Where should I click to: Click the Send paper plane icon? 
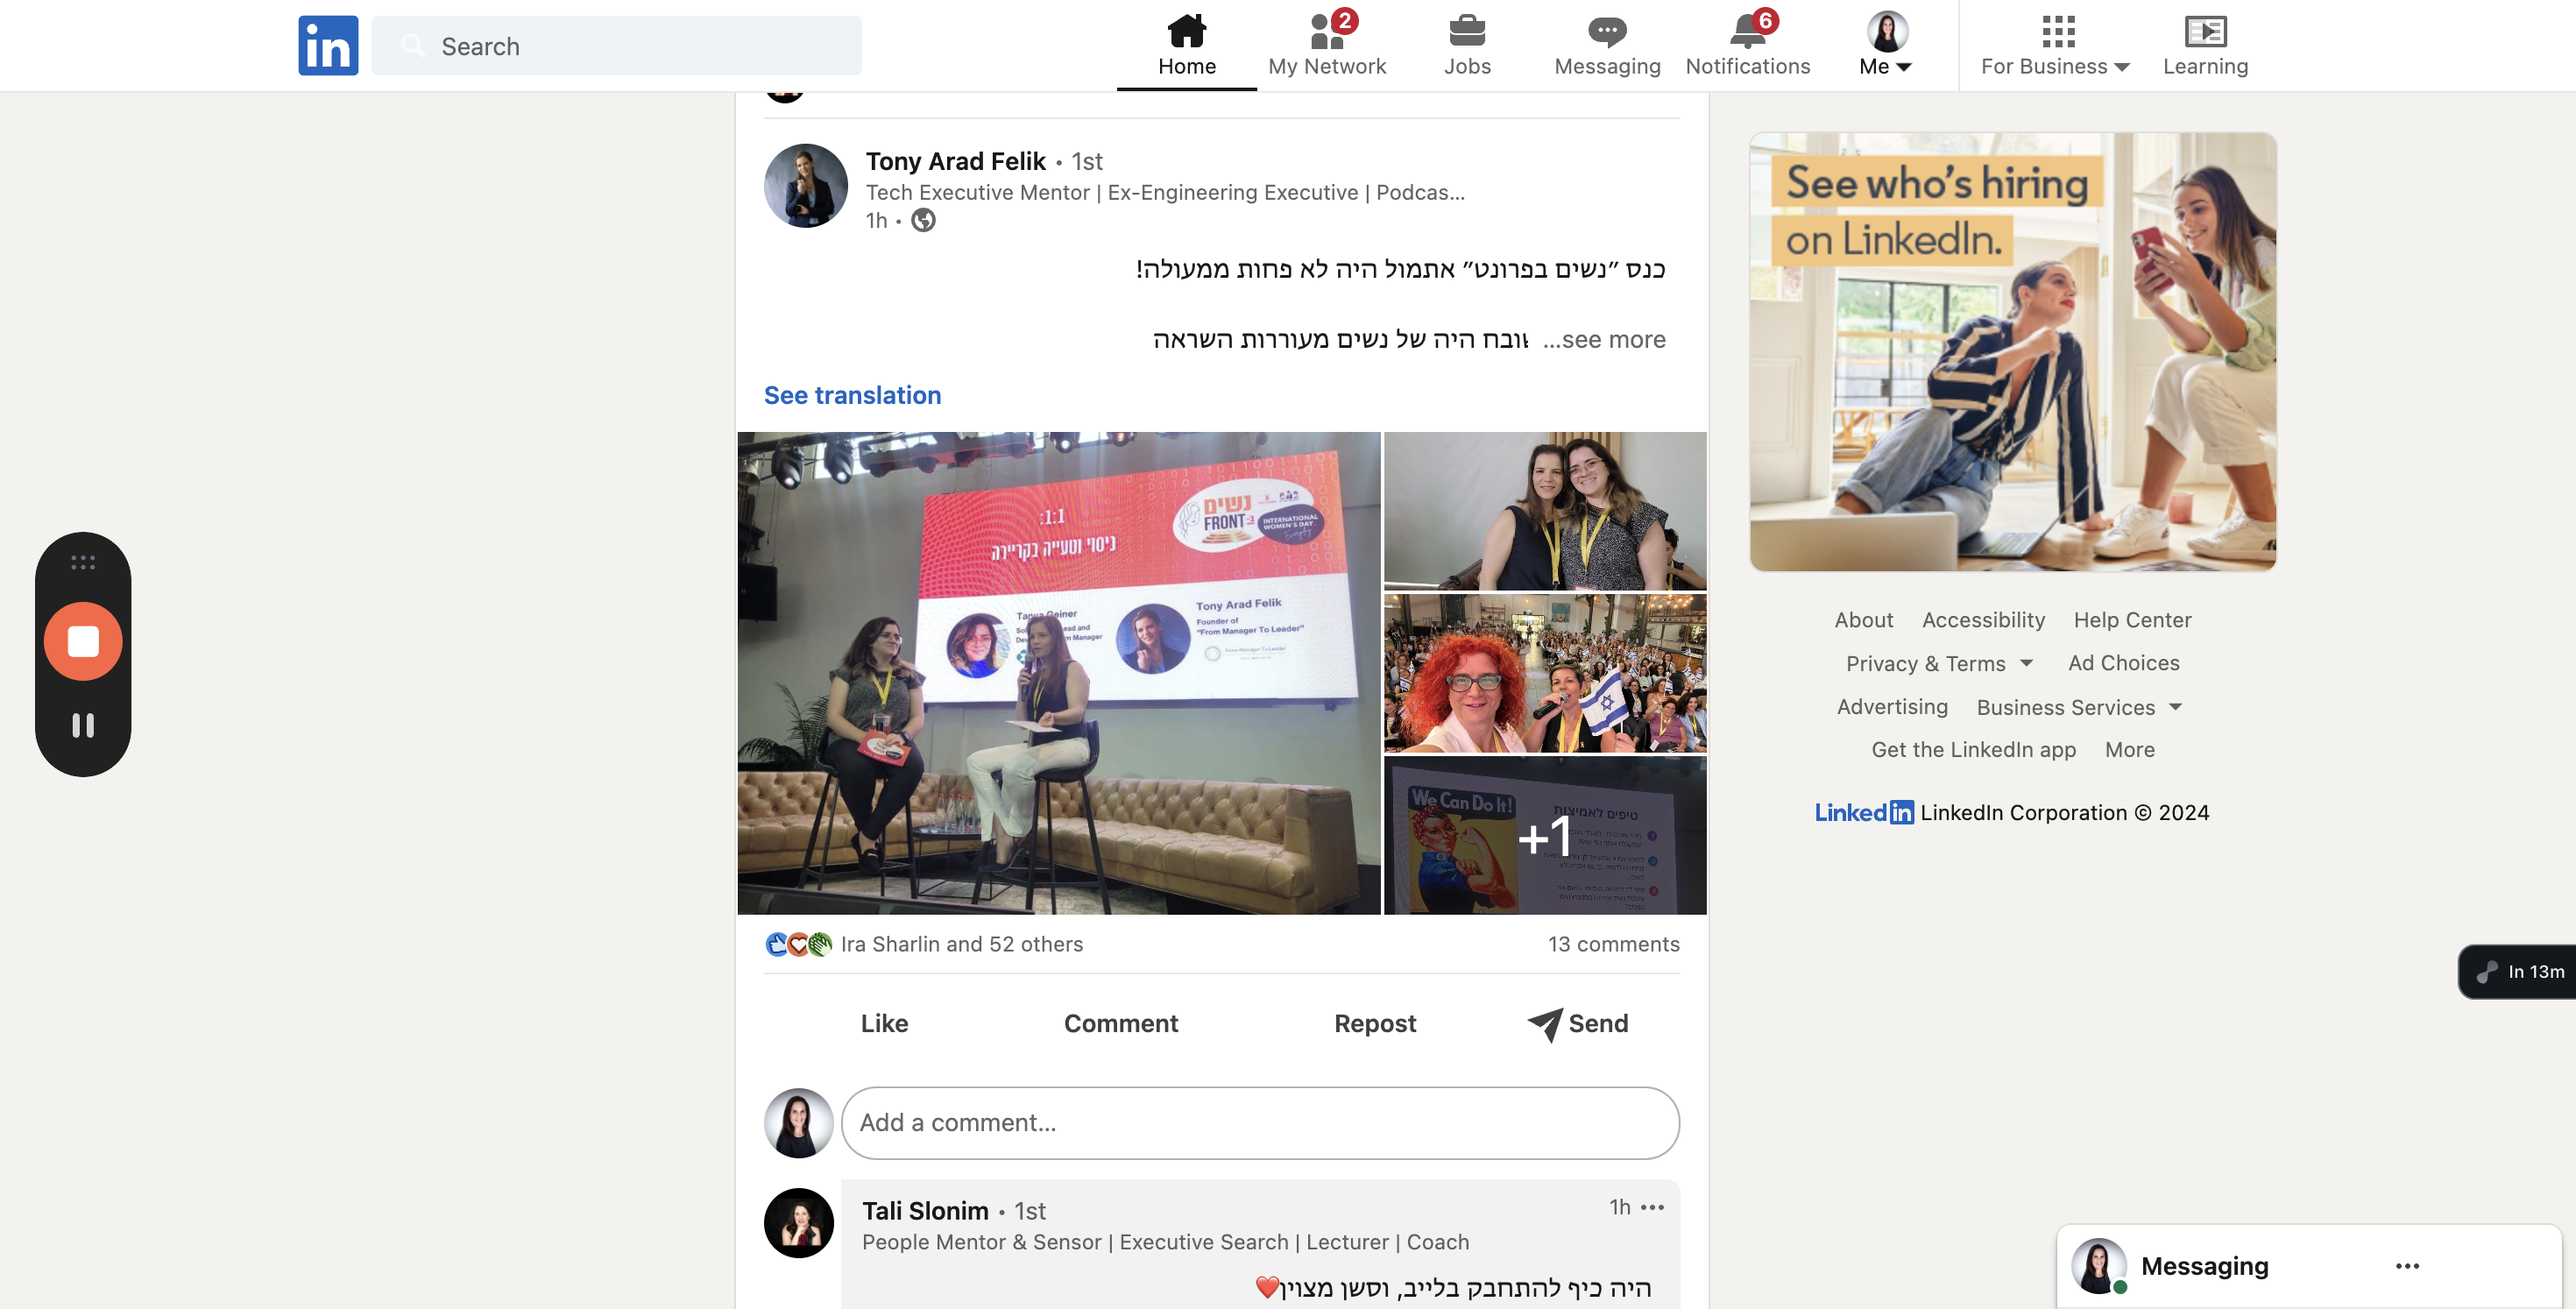tap(1545, 1023)
